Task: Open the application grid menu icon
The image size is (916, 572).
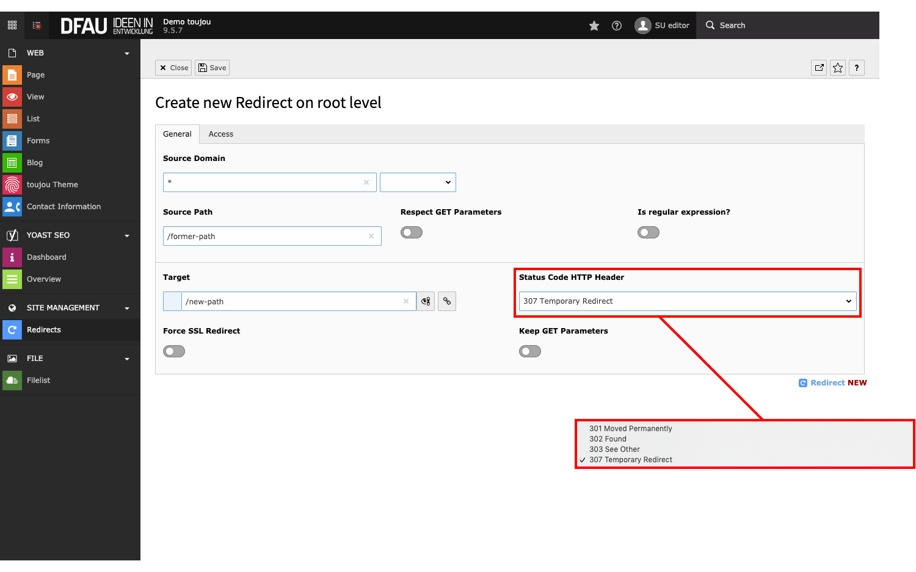Action: pos(12,26)
